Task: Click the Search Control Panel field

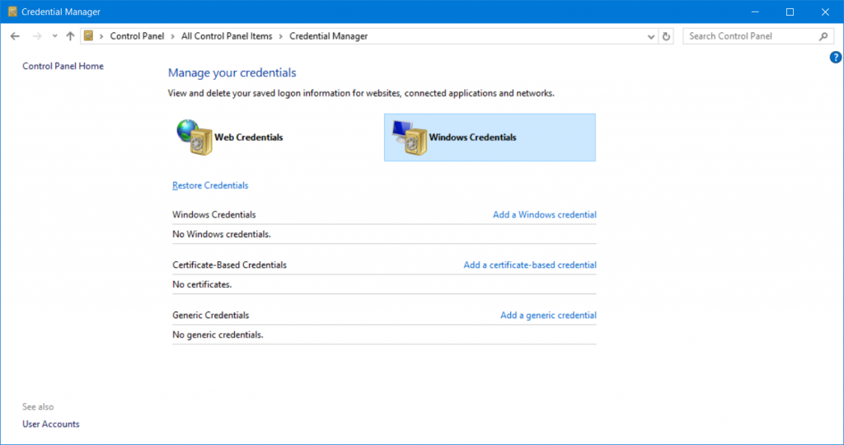Action: coord(758,36)
